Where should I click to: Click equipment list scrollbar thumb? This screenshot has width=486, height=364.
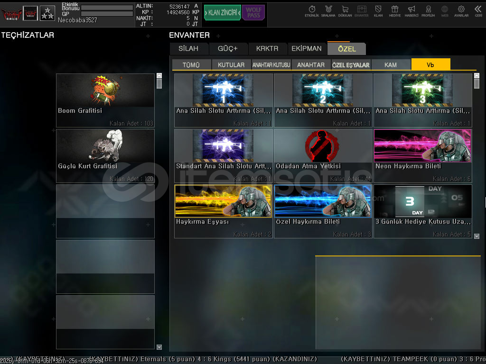[x=159, y=83]
